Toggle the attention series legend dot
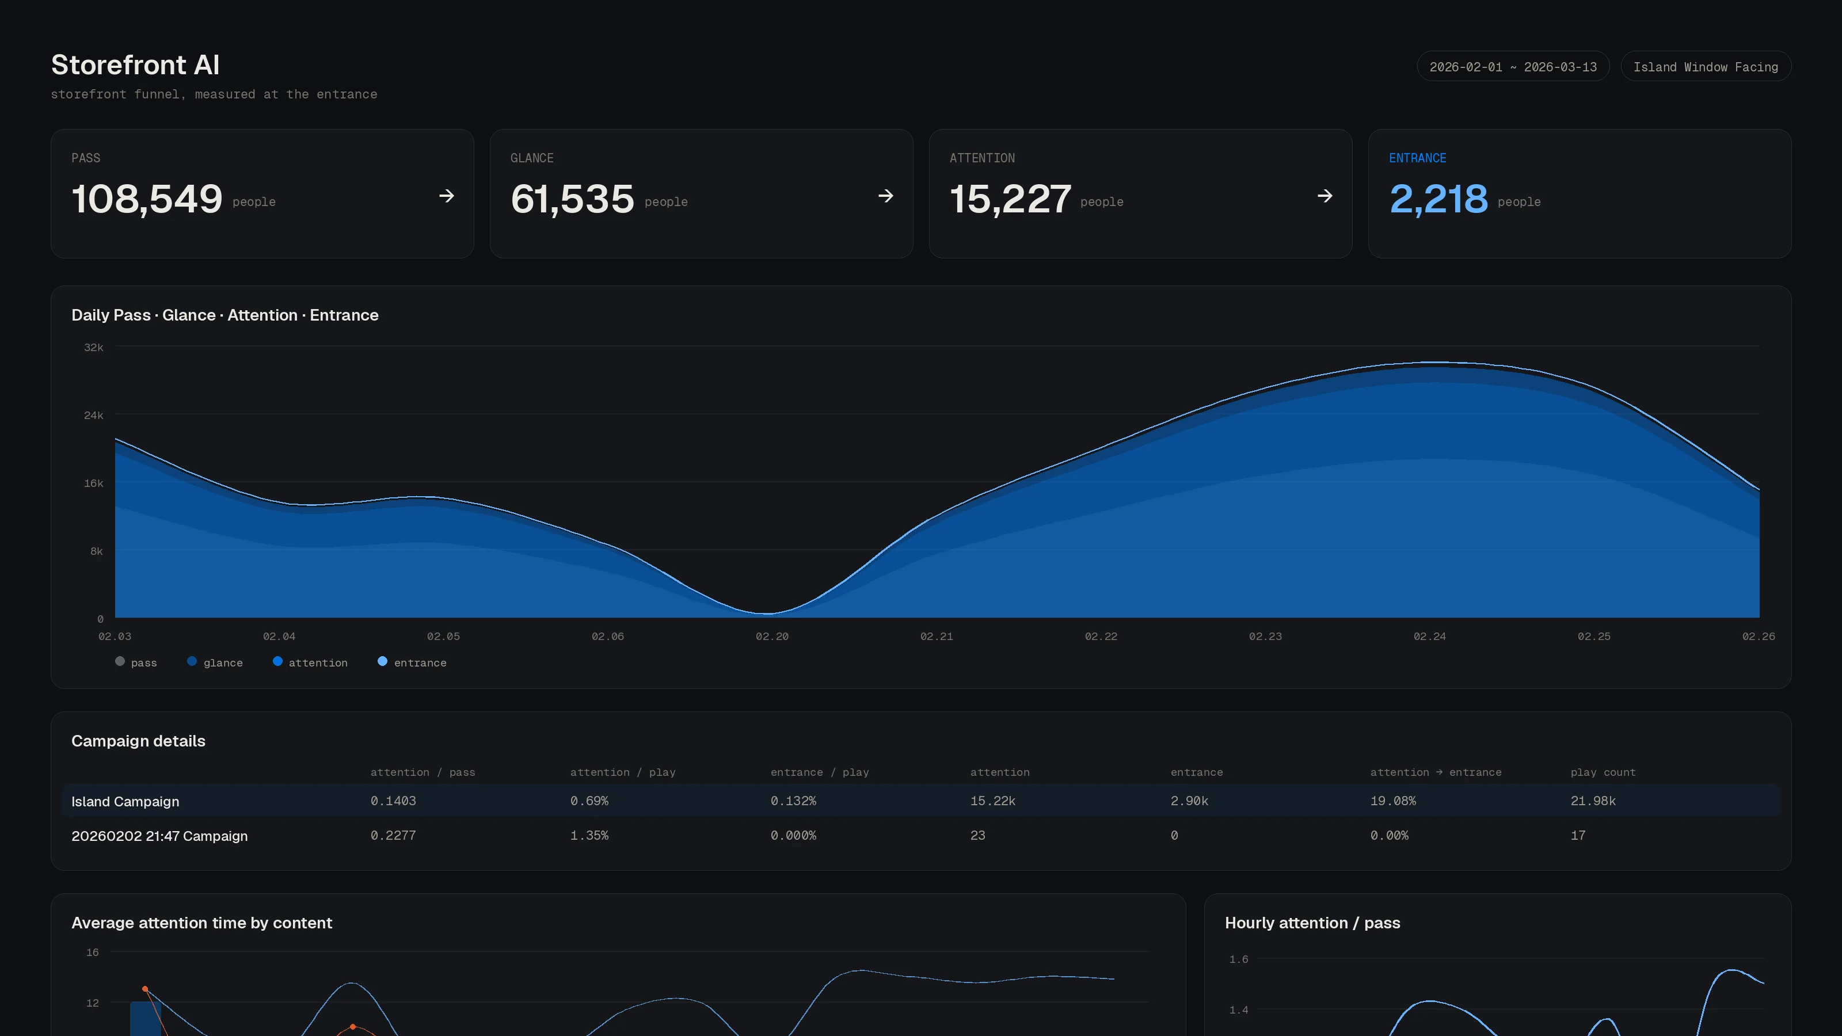 tap(277, 661)
